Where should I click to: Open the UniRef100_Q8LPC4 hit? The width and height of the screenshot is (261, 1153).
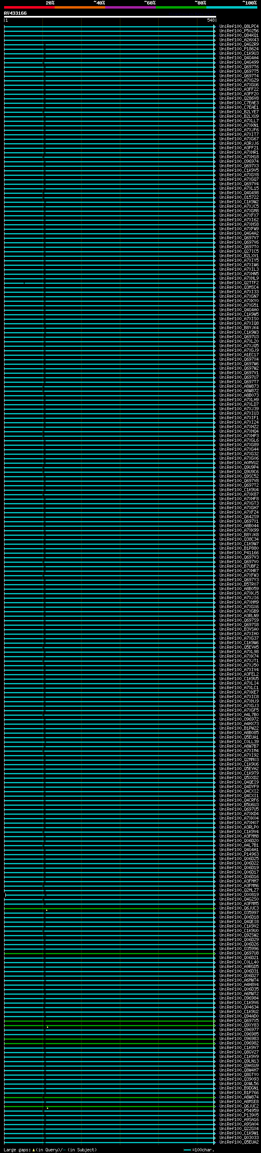tap(239, 26)
